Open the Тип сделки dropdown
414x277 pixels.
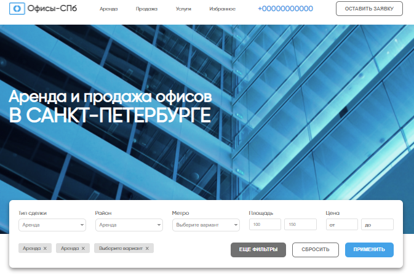click(52, 225)
